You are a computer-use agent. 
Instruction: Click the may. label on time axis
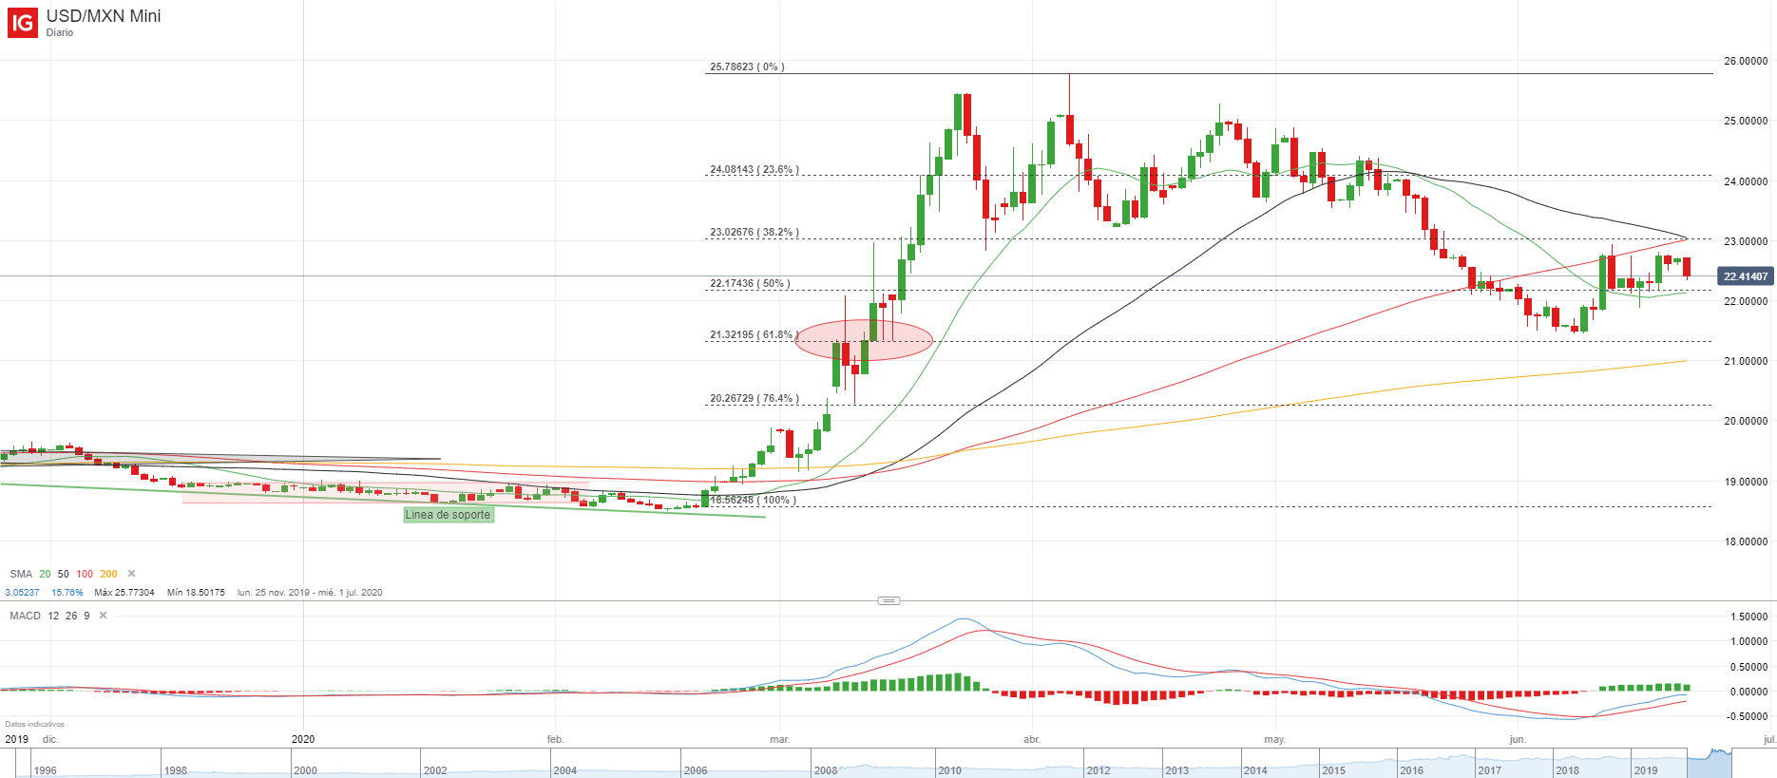[x=1274, y=739]
